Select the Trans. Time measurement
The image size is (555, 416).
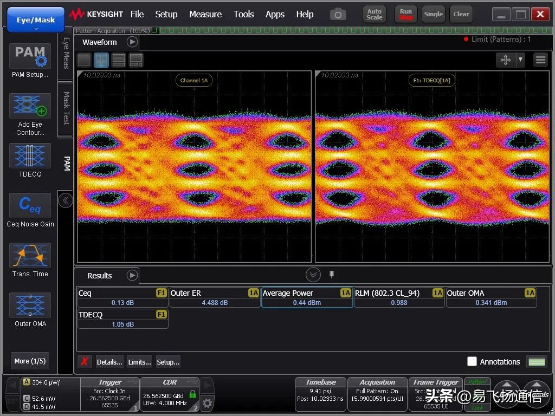(x=30, y=256)
